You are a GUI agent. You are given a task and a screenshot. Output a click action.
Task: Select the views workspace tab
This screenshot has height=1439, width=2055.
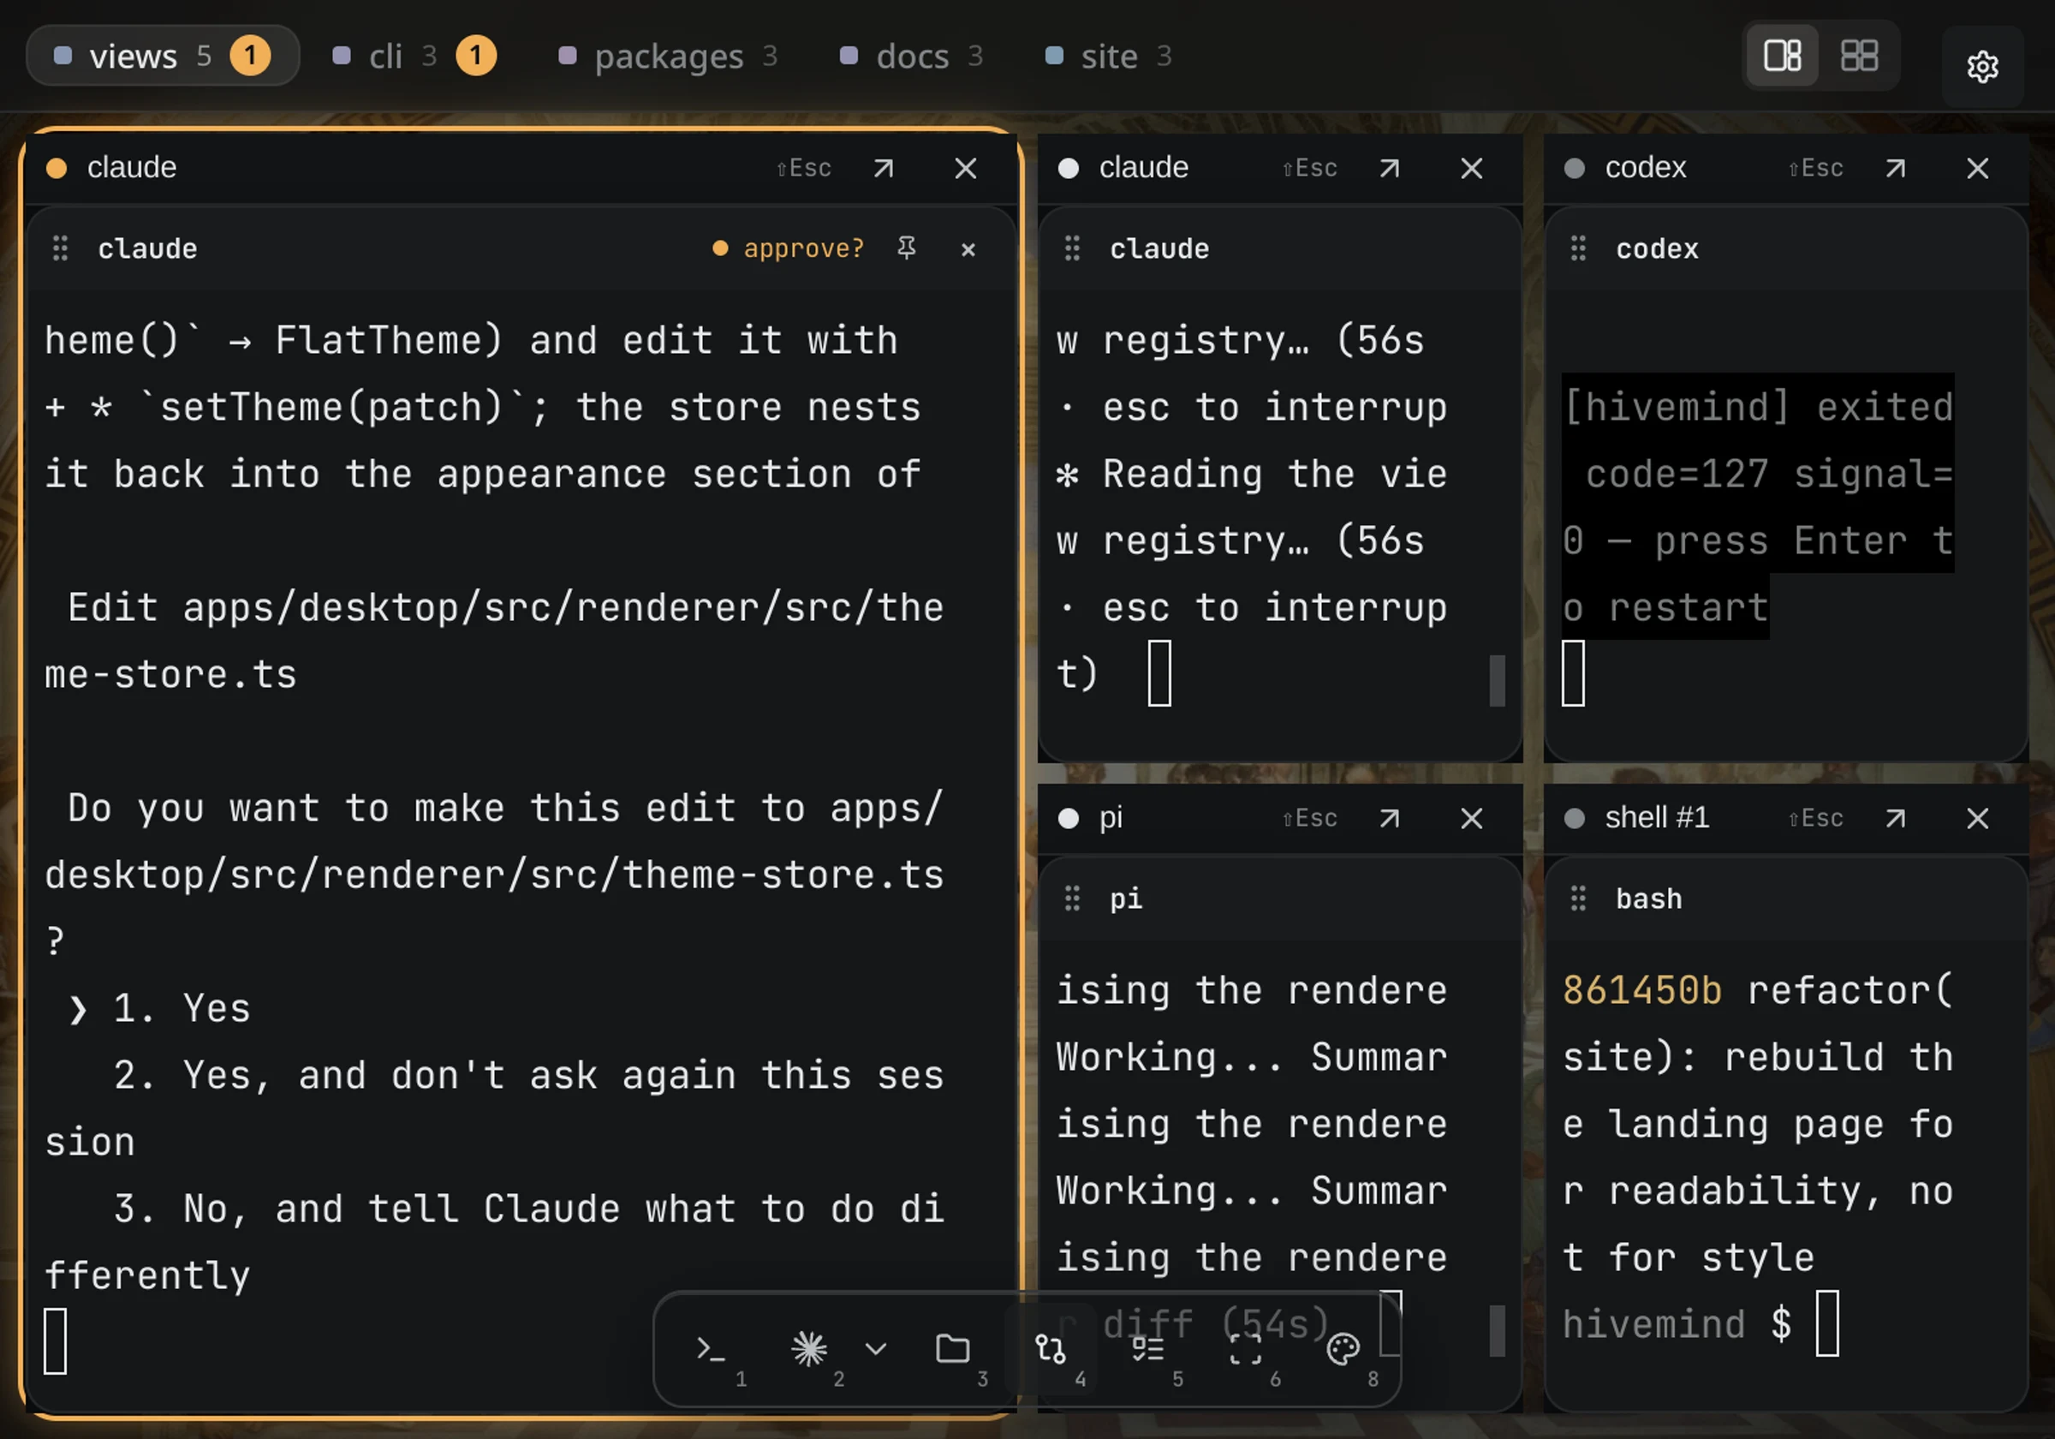click(163, 56)
